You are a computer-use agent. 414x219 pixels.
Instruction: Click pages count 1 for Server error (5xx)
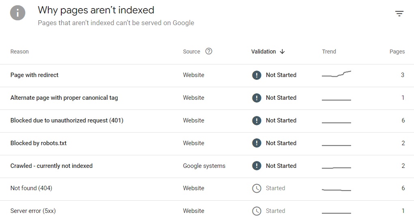403,211
